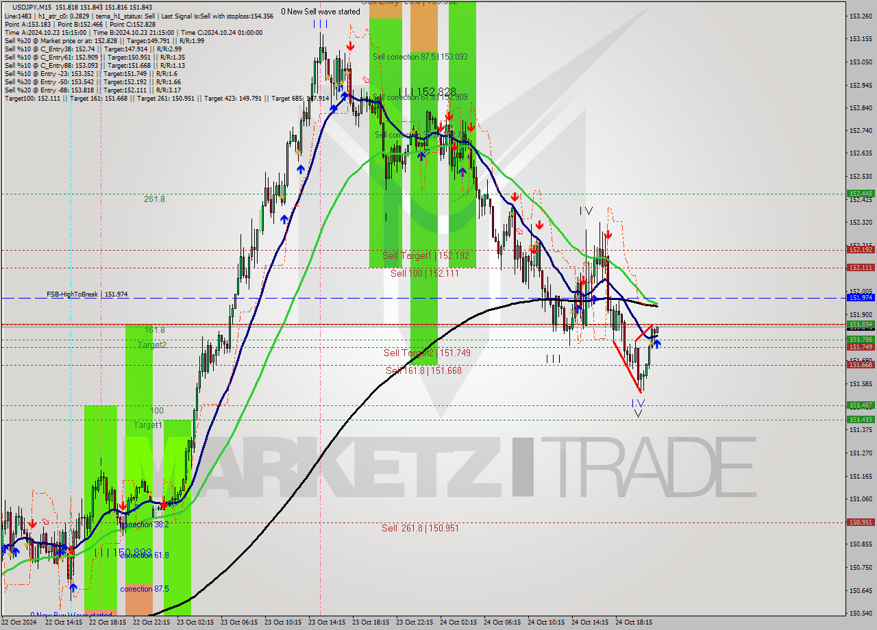Viewport: 877px width, 630px height.
Task: Click 151.585 on the price axis
Action: tap(861, 384)
